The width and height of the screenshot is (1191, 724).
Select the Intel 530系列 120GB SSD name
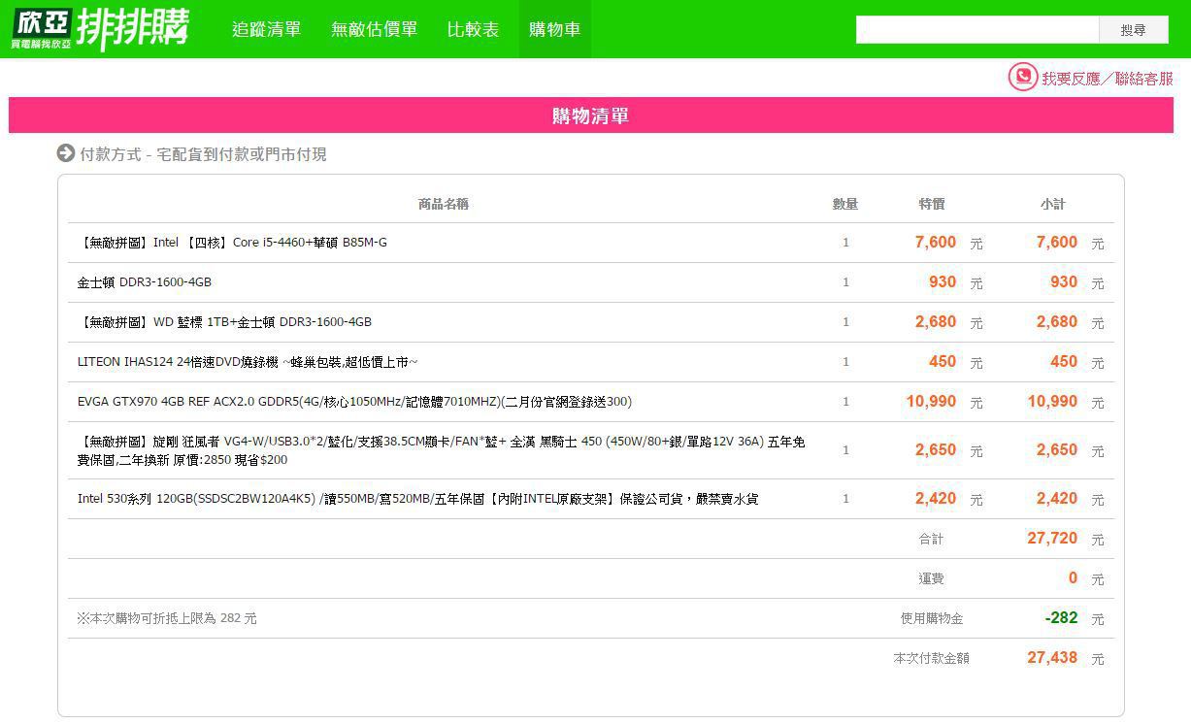click(417, 499)
